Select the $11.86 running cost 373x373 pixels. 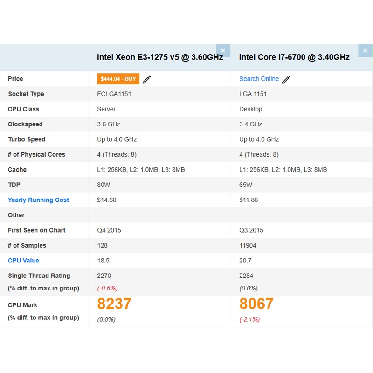[249, 200]
